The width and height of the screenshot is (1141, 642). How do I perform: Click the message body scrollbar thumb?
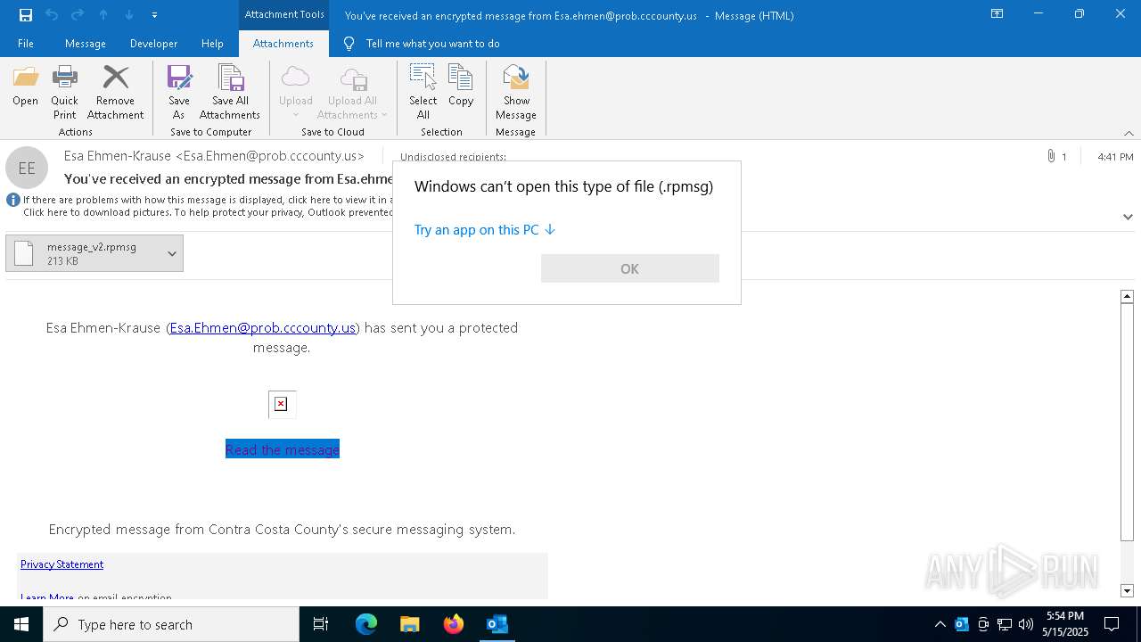click(x=1127, y=422)
